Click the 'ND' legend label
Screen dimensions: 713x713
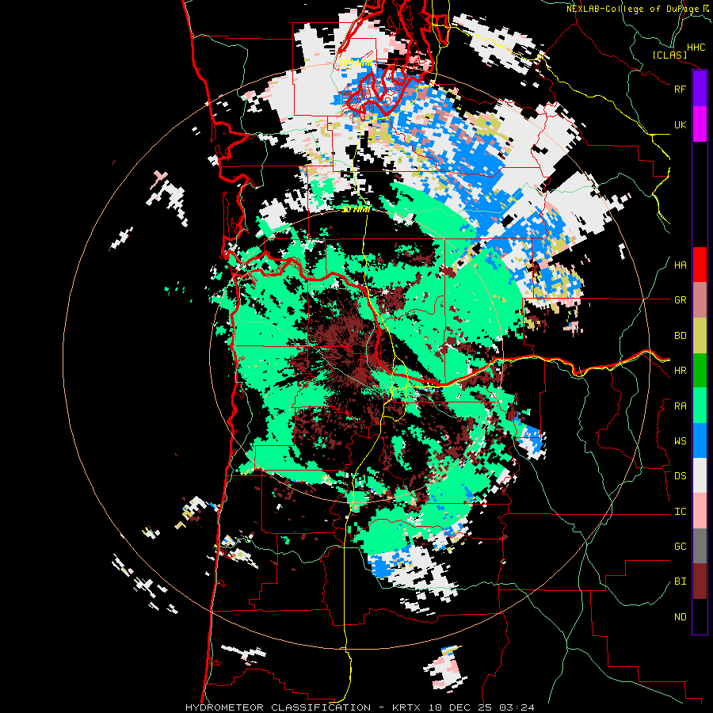[x=680, y=617]
